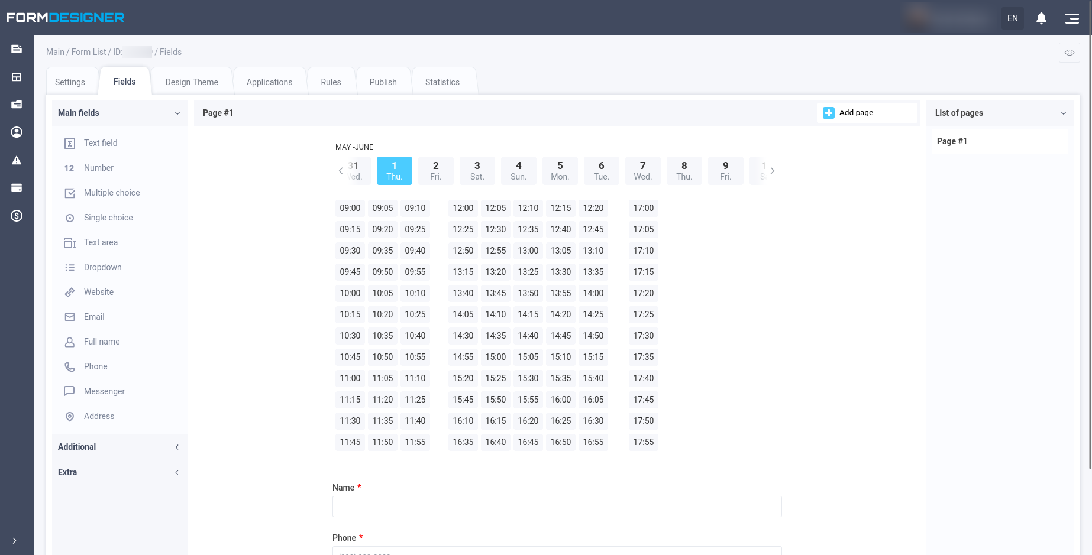The image size is (1092, 555).
Task: Choose the 12:30 time slot
Action: pyautogui.click(x=496, y=229)
